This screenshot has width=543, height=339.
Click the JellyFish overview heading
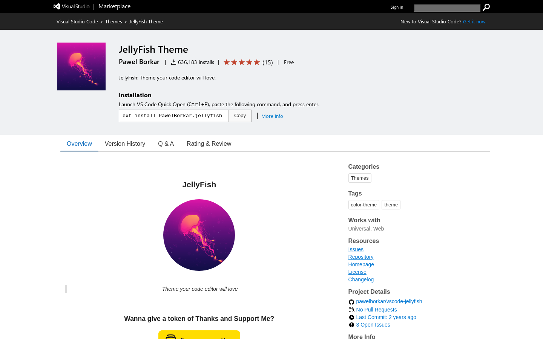199,185
